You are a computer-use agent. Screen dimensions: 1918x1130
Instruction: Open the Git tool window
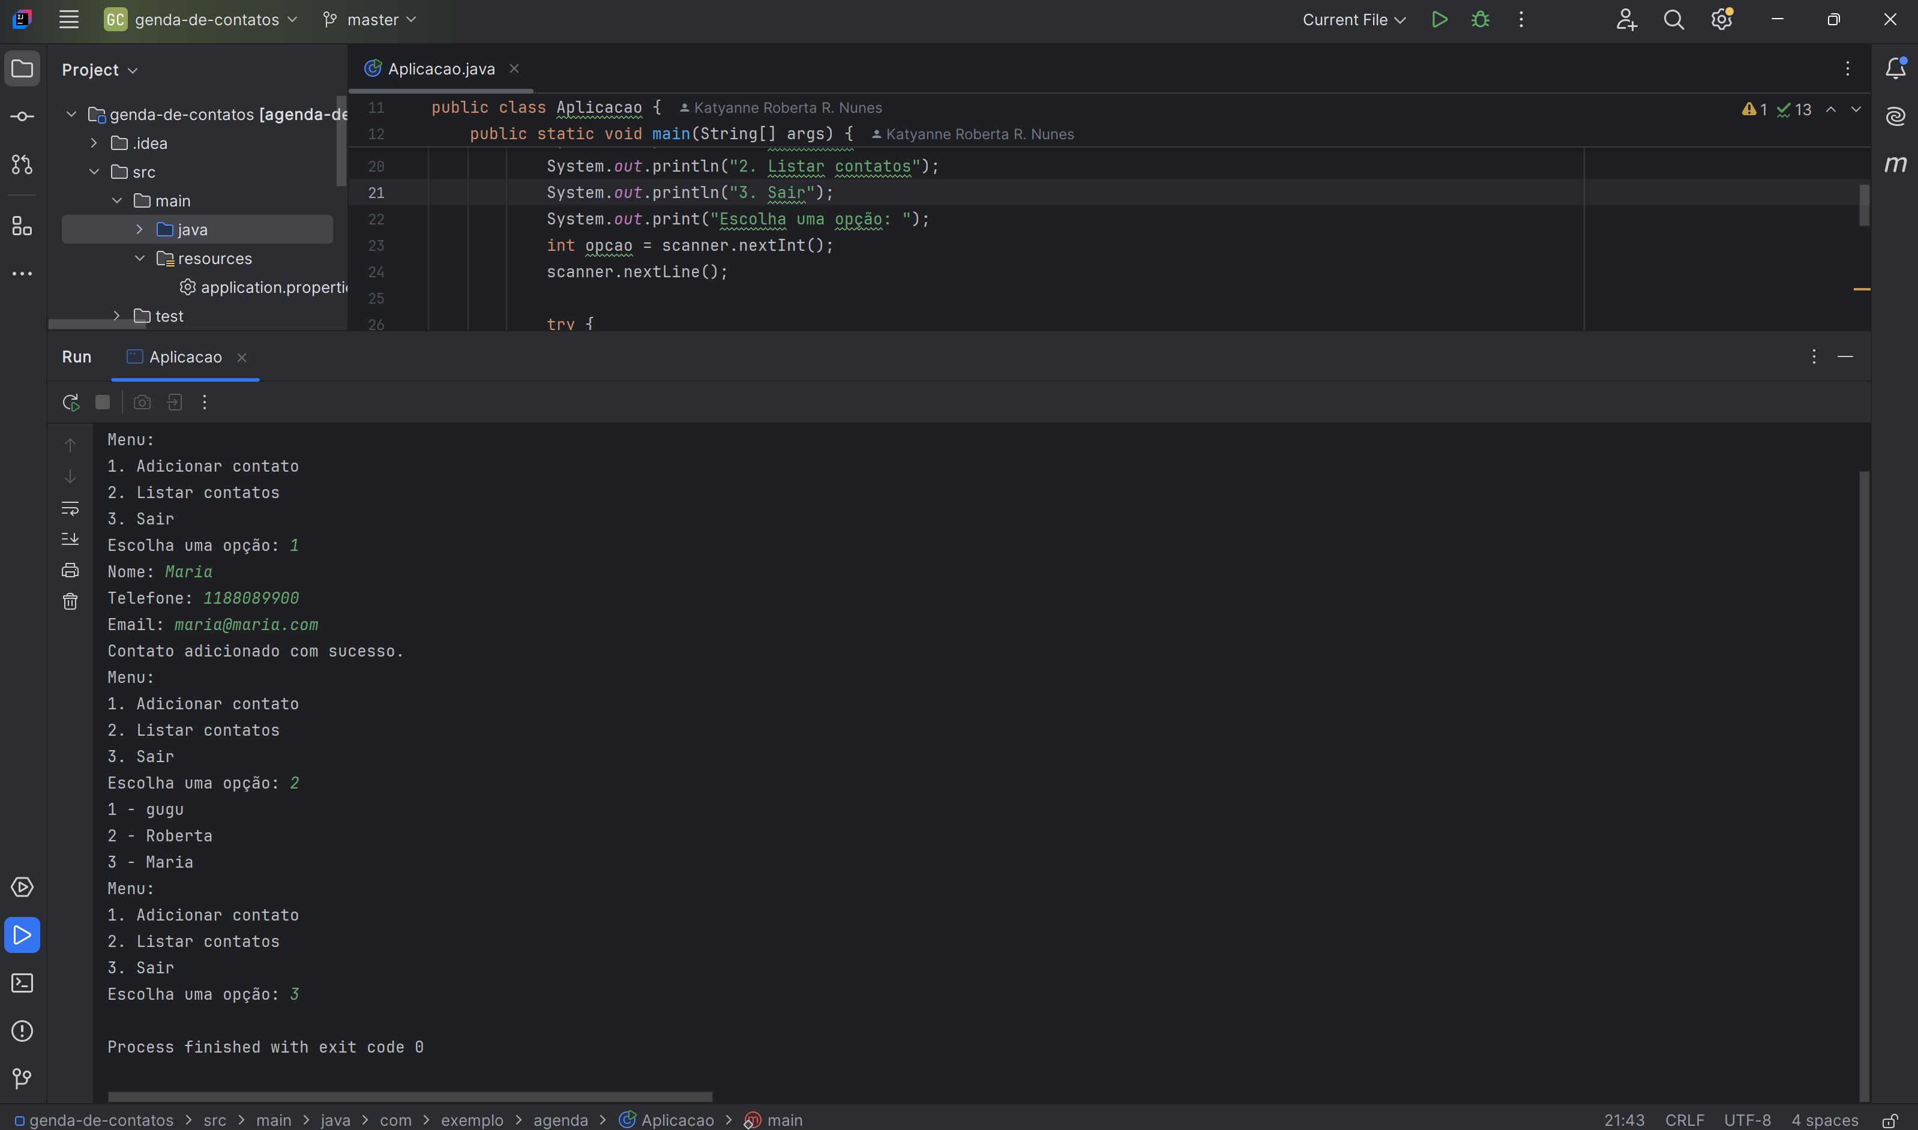(x=22, y=1078)
